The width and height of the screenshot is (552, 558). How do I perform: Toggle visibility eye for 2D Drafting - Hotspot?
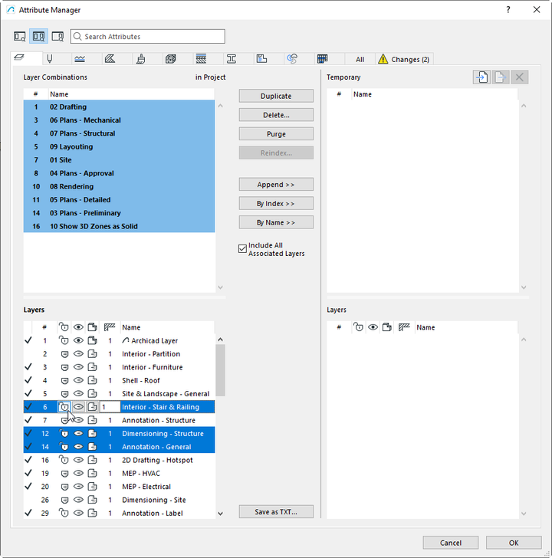(78, 460)
